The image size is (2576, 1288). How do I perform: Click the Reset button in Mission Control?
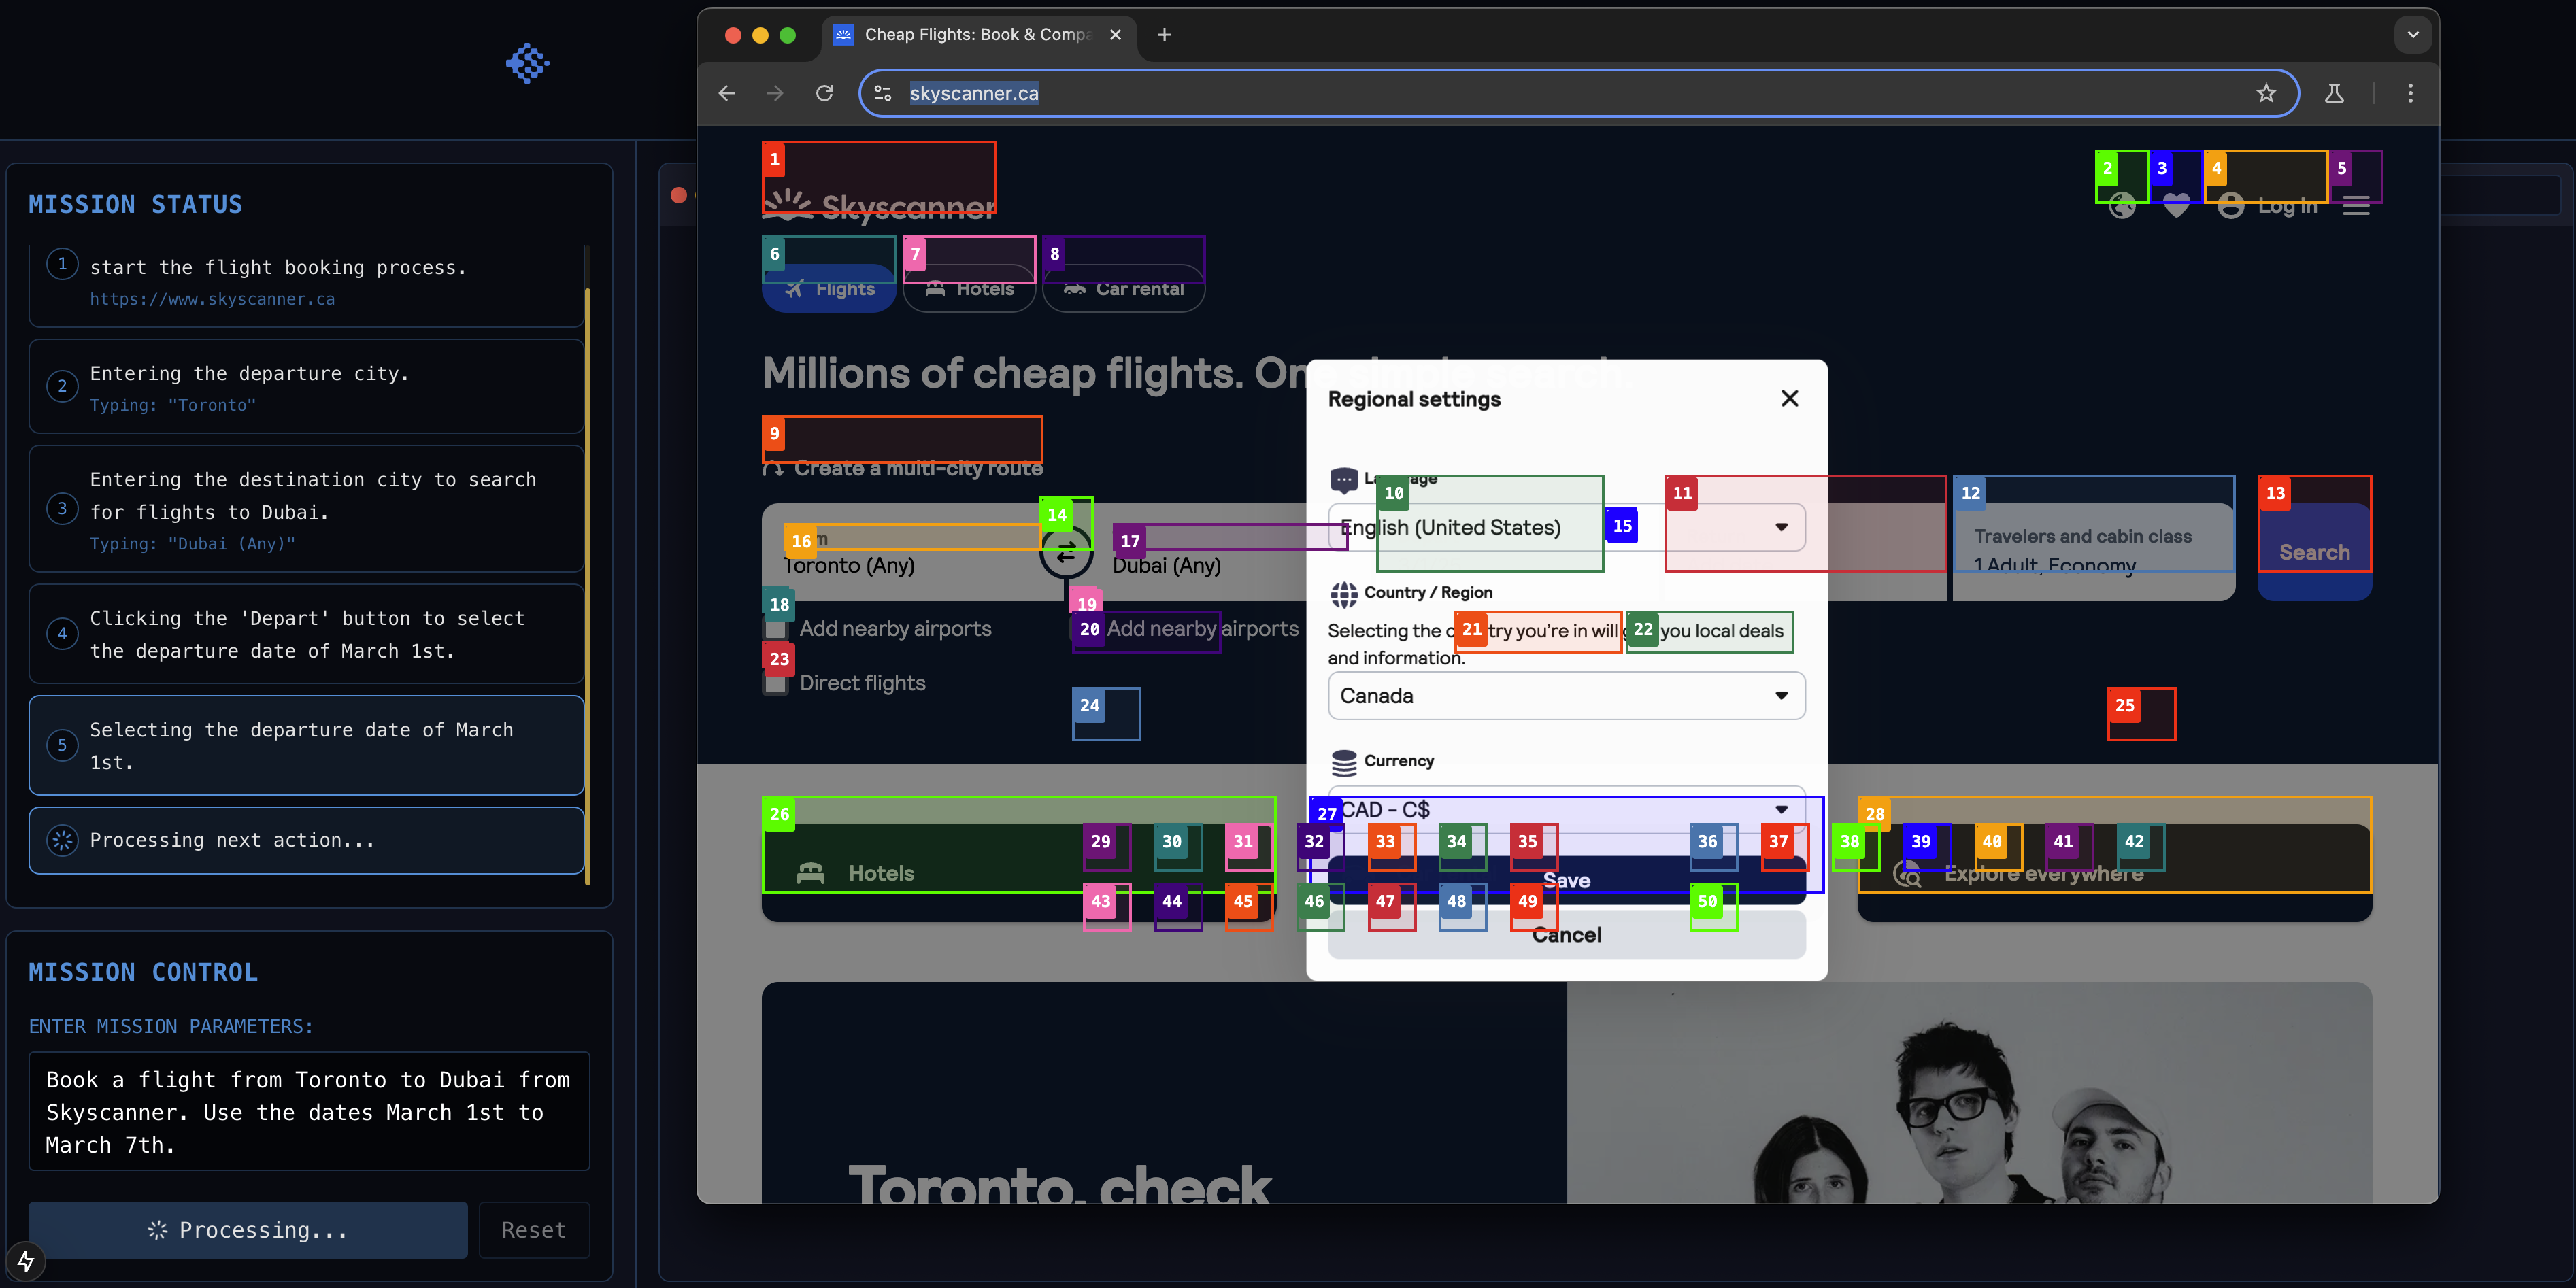pyautogui.click(x=533, y=1230)
